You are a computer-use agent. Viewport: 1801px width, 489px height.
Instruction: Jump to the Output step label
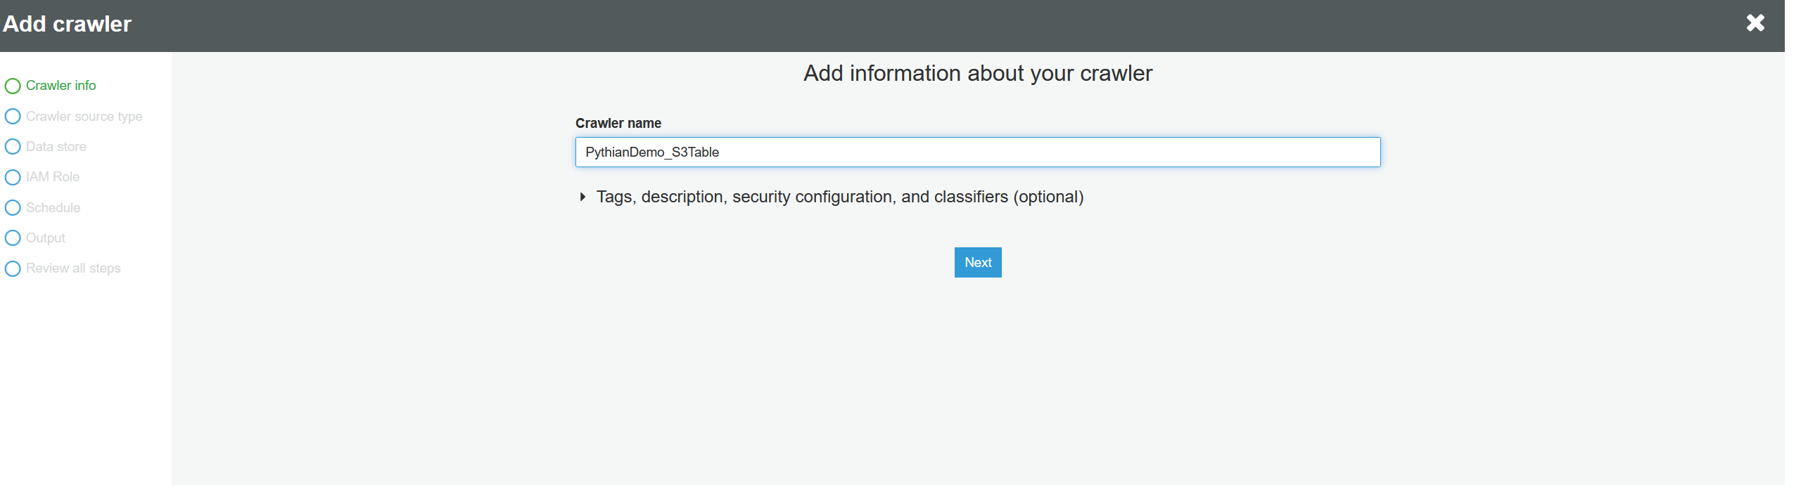click(46, 238)
